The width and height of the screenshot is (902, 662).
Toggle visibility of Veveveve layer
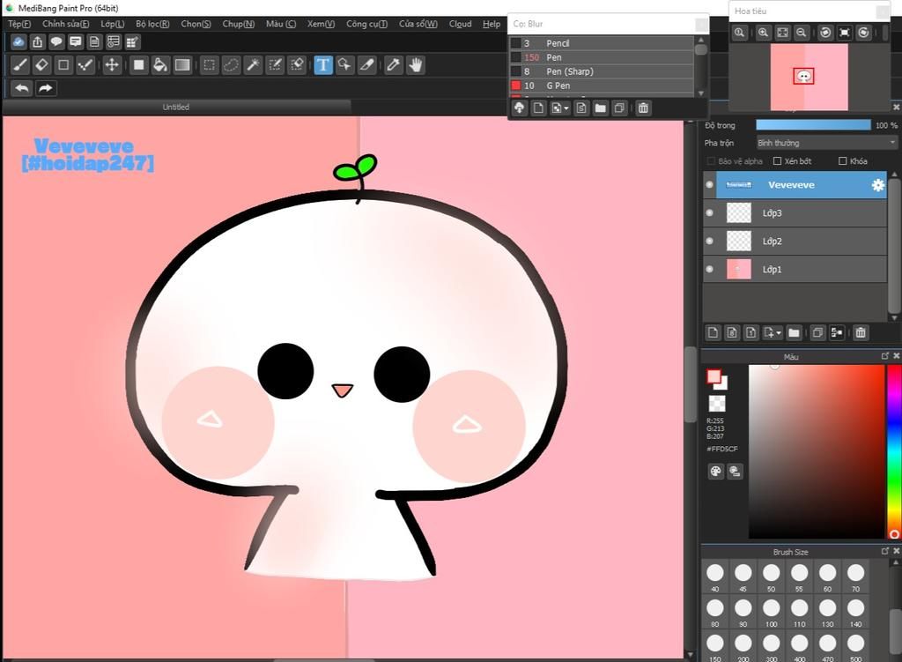[x=709, y=185]
